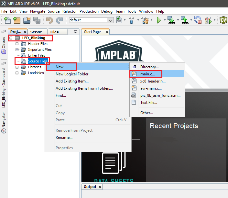
Task: Open the Debug menu
Action: [107, 11]
